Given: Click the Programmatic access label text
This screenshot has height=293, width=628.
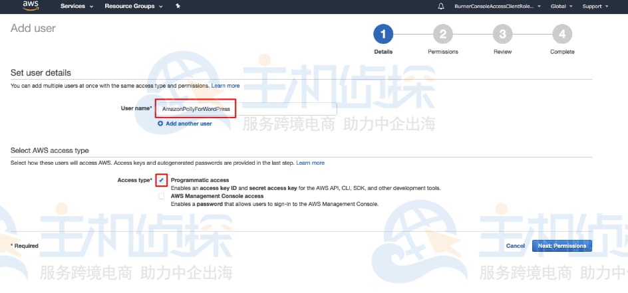Looking at the screenshot, I should pyautogui.click(x=200, y=180).
